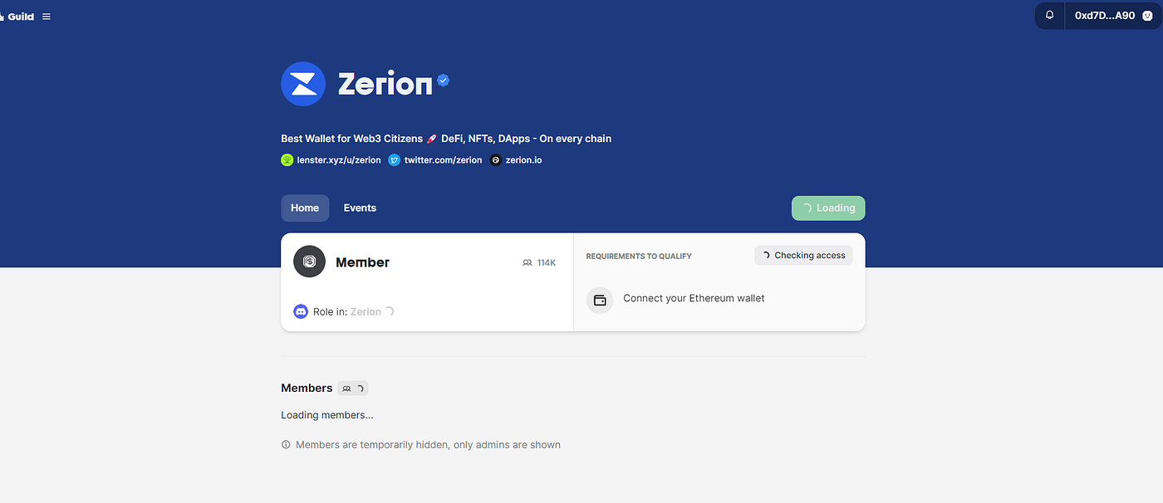Click the Lenster icon in the social links
The image size is (1163, 503).
pos(287,160)
